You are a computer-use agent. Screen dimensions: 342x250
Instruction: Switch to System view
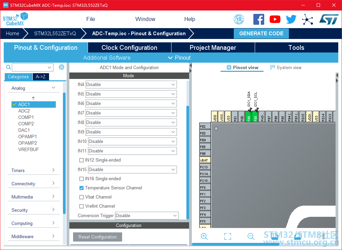coord(286,67)
